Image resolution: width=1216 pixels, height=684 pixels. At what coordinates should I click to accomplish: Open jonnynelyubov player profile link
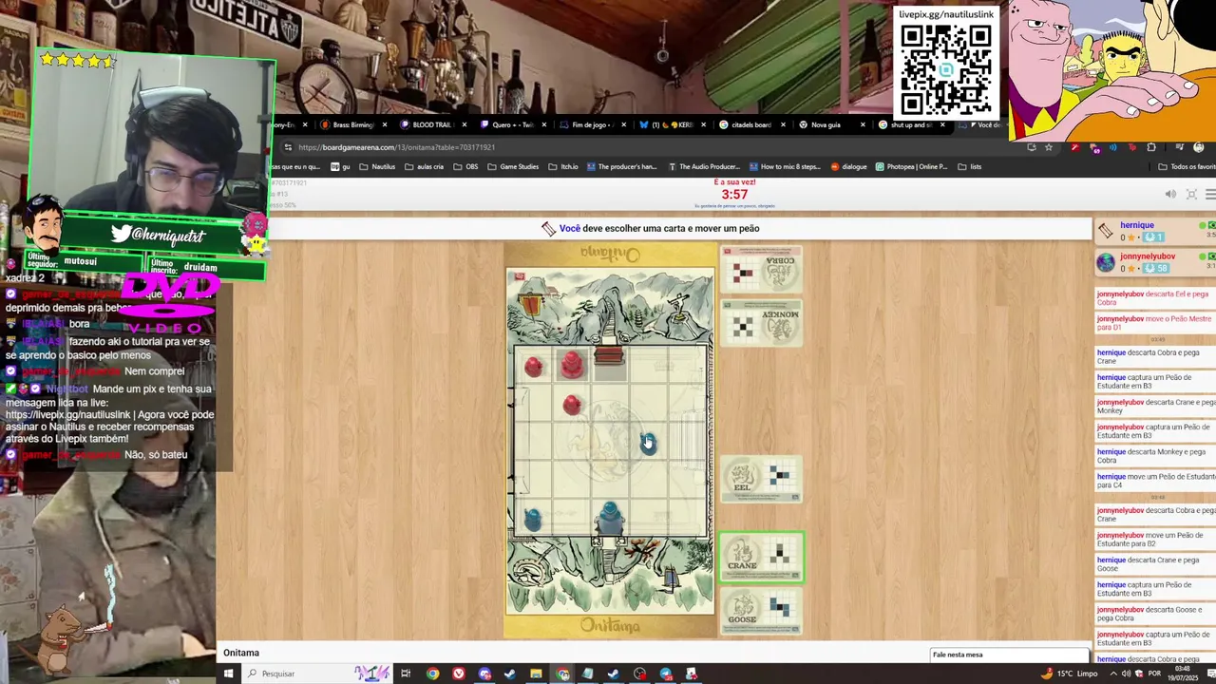pos(1148,256)
